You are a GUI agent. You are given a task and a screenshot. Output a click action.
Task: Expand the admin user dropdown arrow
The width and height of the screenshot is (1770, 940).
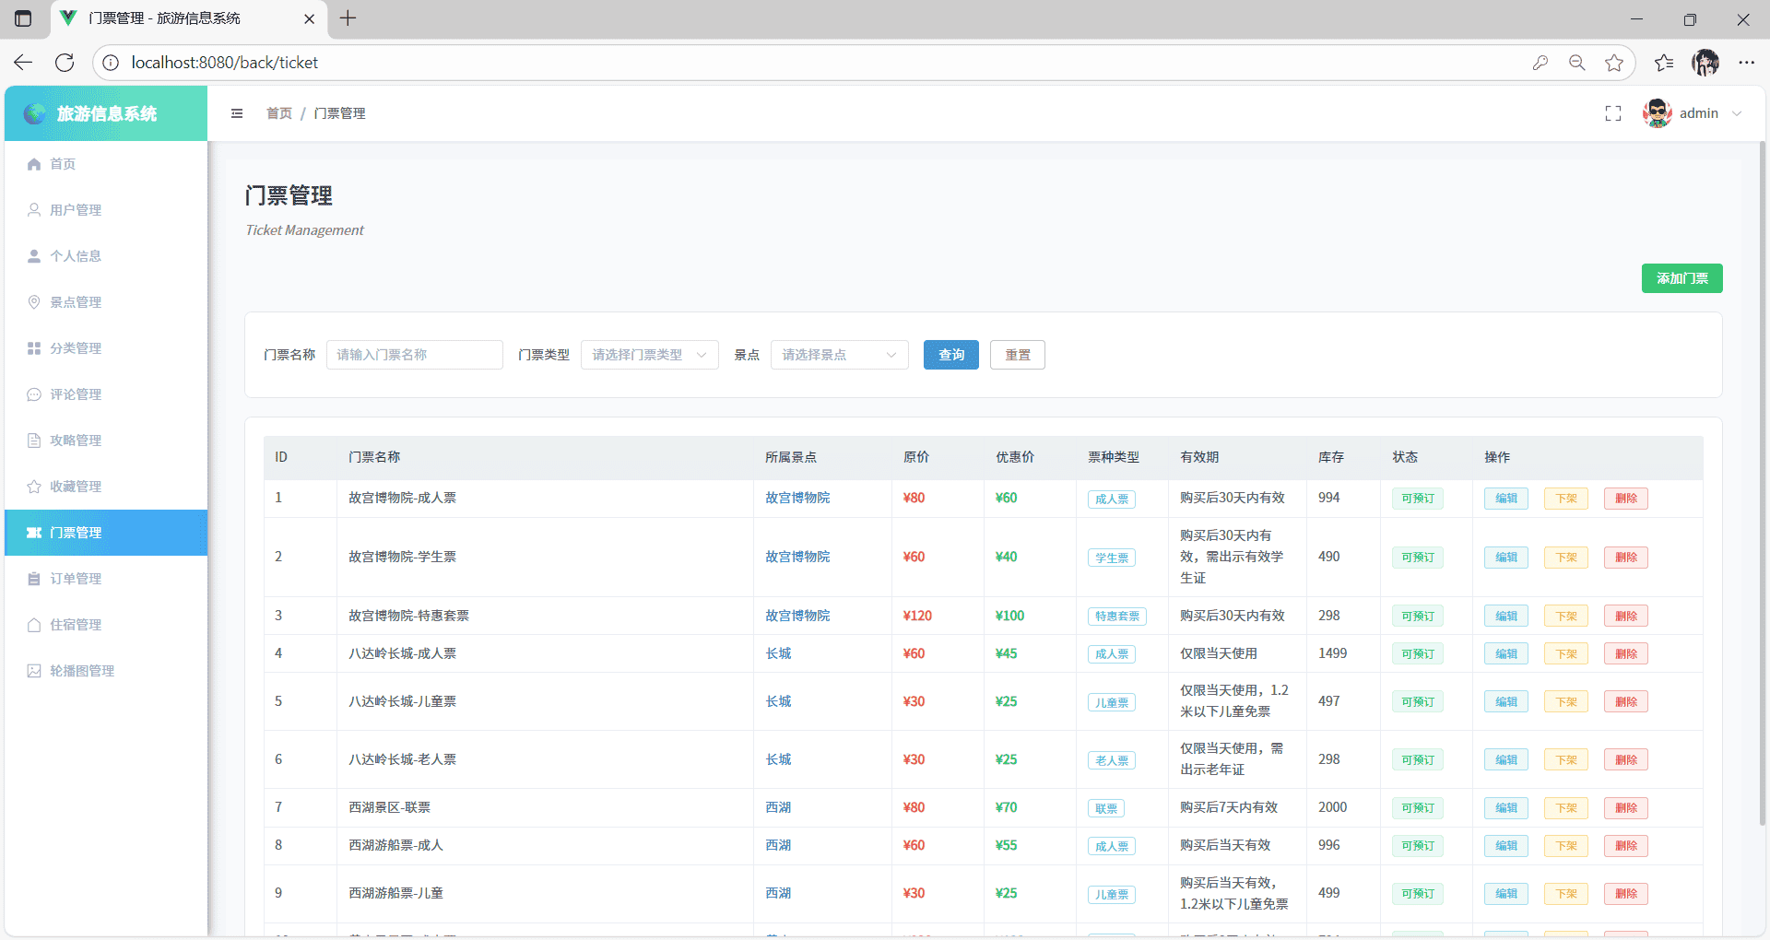[x=1737, y=113]
